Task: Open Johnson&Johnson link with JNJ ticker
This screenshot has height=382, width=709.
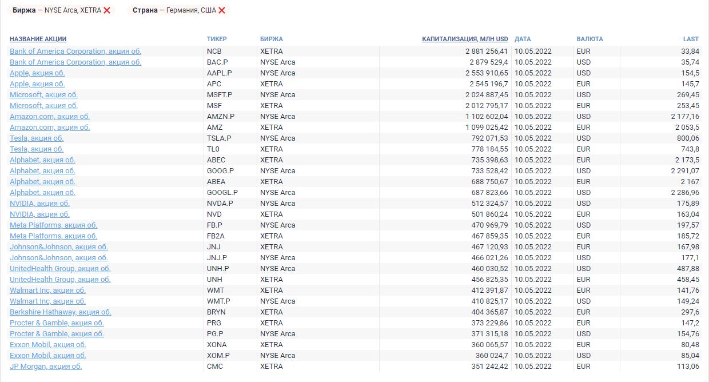Action: point(58,247)
